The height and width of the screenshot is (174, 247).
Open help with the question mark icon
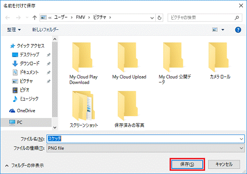(238, 30)
